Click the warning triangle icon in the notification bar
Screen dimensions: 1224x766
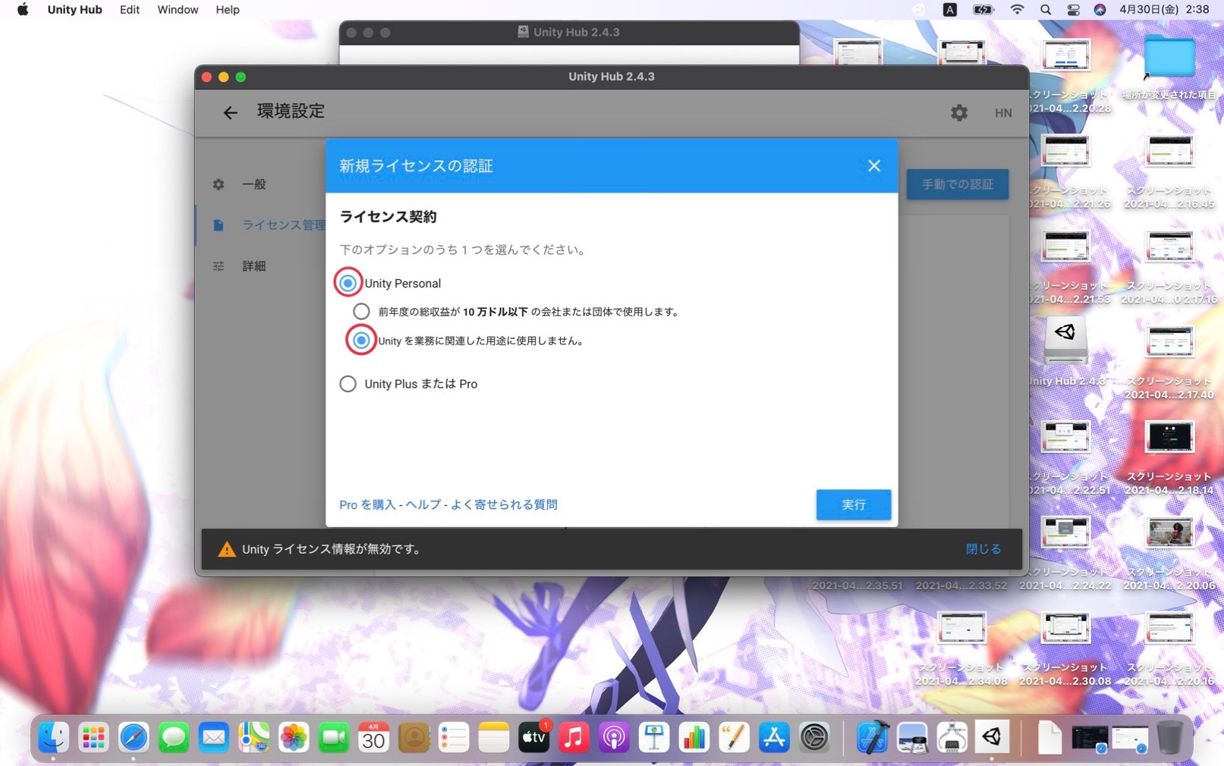tap(226, 549)
